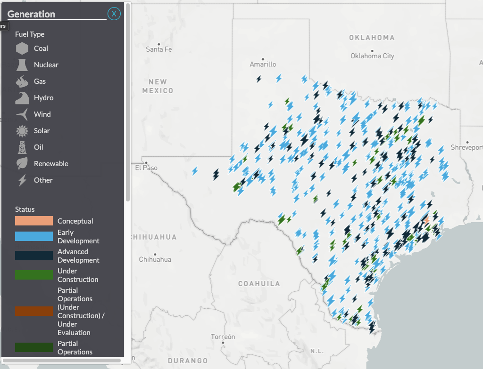The width and height of the screenshot is (483, 369).
Task: Toggle the Under Construction status filter
Action: 33,274
